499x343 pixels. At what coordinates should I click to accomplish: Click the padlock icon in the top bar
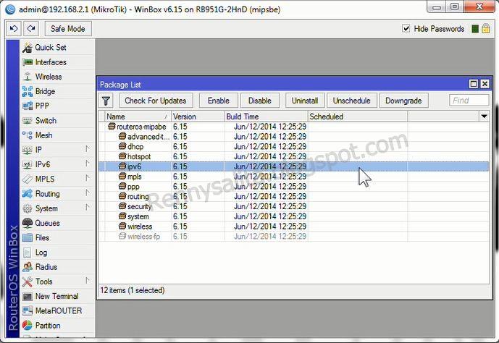tap(486, 29)
